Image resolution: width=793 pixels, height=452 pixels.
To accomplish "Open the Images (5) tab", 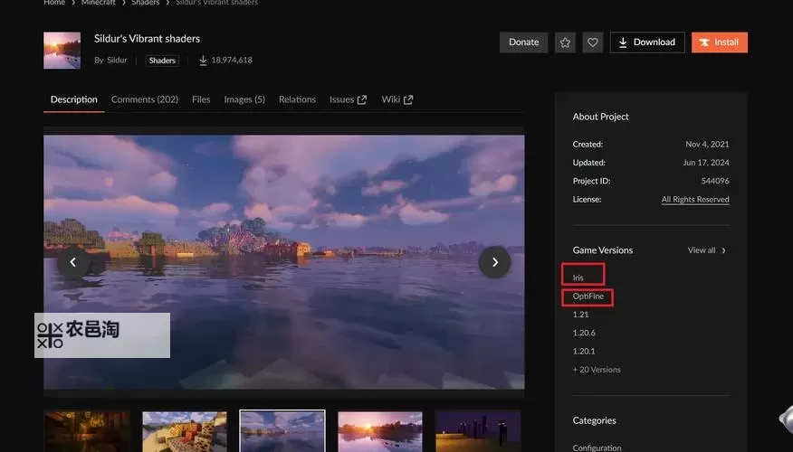I will [x=244, y=99].
